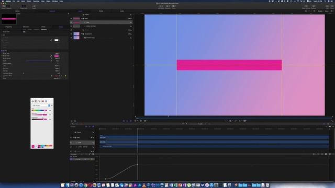Click the pink brush color swatch
The width and height of the screenshot is (335, 188).
57,56
